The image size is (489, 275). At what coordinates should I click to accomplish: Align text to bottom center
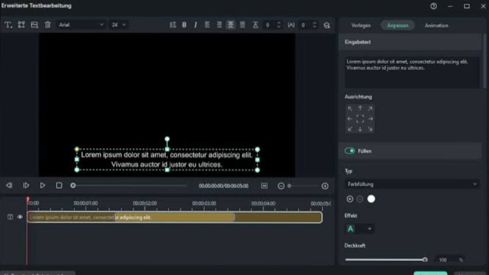360,129
